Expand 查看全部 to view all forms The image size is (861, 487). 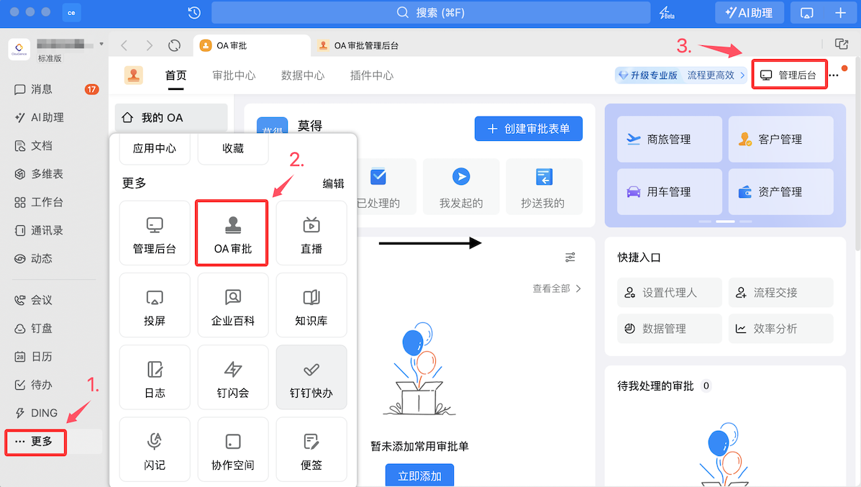[557, 288]
